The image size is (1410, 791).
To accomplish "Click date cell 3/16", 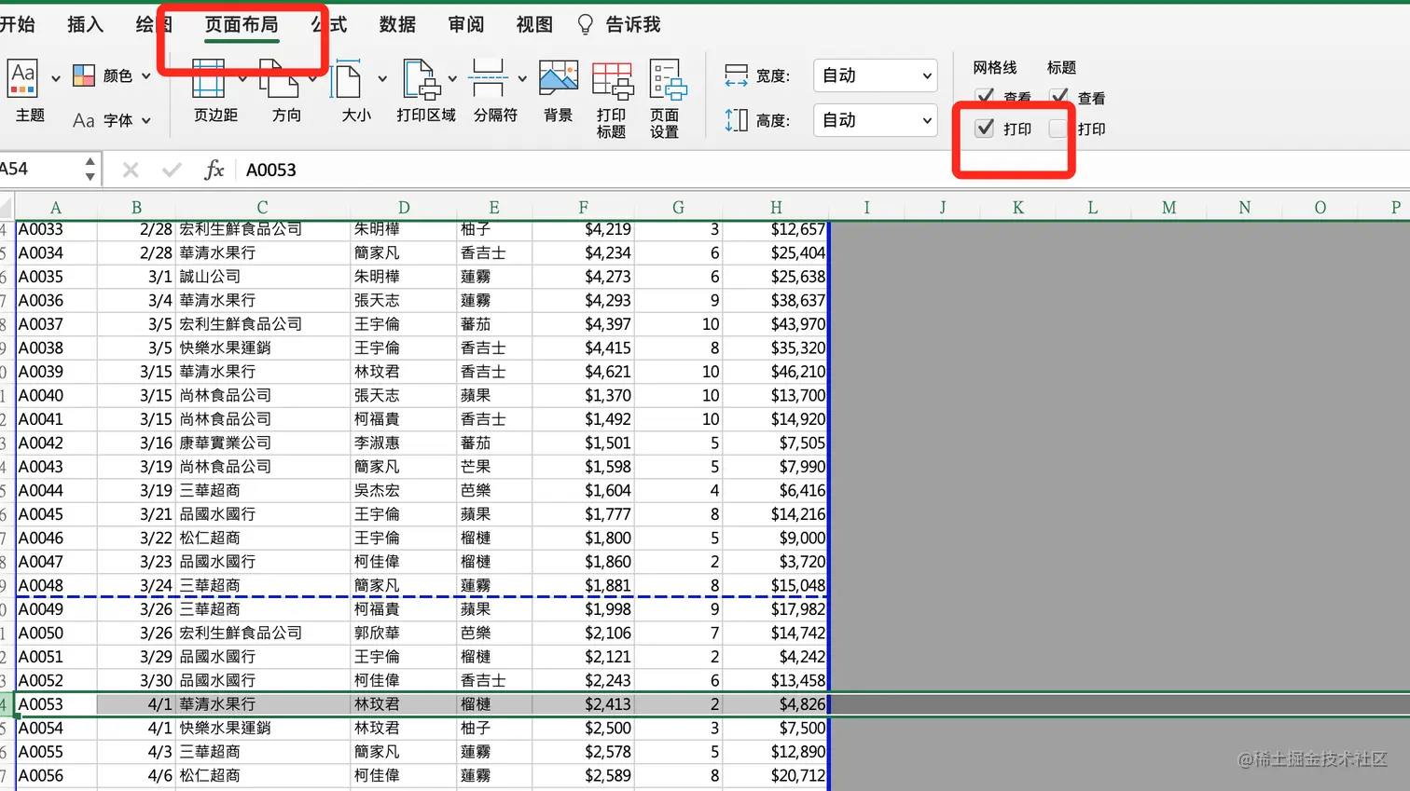I will tap(136, 443).
